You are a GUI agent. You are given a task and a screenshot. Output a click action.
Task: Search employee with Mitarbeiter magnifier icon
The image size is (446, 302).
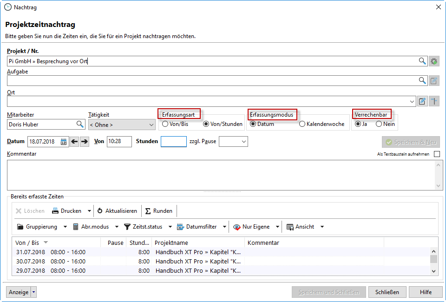click(x=80, y=124)
